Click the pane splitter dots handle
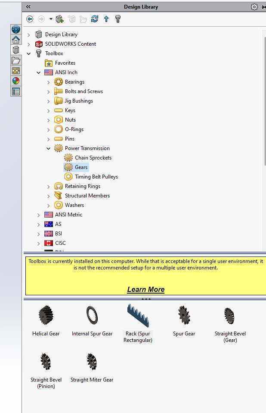 pyautogui.click(x=146, y=299)
